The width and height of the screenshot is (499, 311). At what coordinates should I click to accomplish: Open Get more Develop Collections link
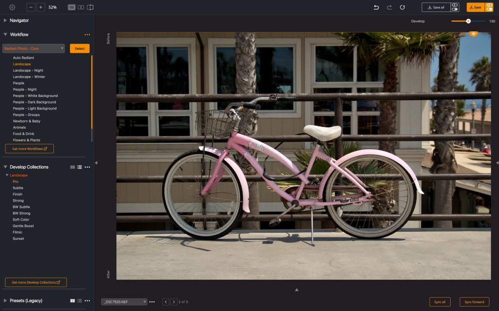(x=36, y=283)
